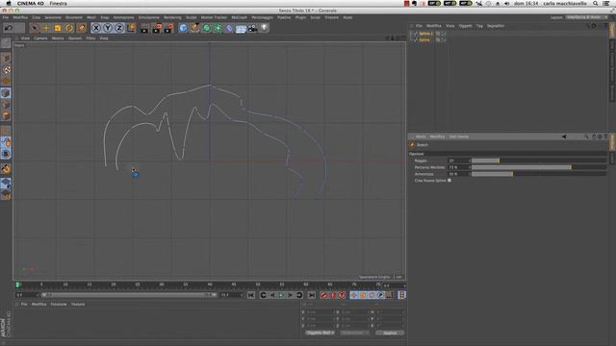Click the Camera object icon
Screen dimensions: 616x346
click(252, 28)
